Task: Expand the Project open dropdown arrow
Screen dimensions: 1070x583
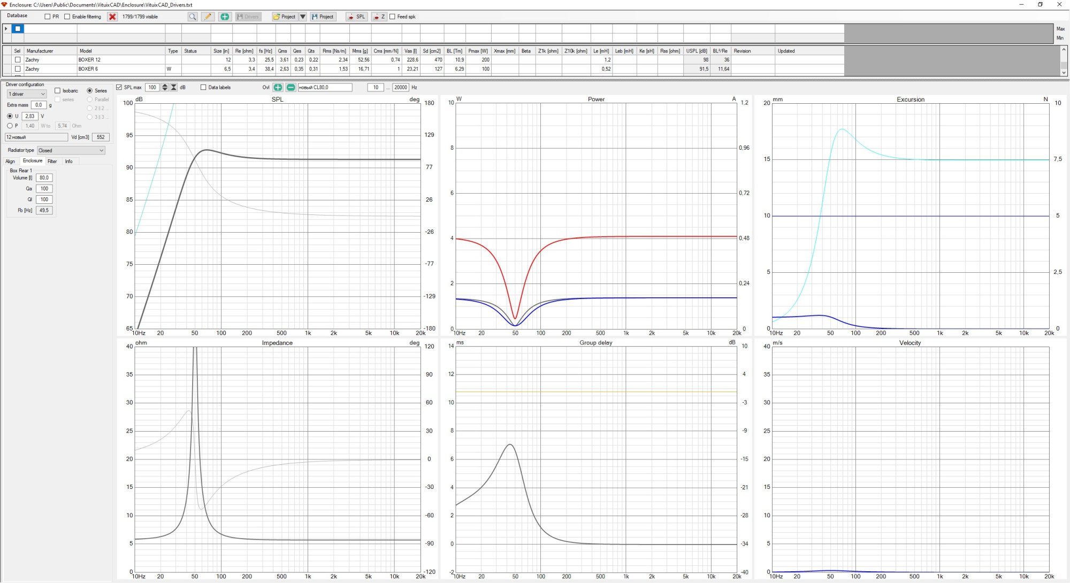Action: click(x=302, y=17)
